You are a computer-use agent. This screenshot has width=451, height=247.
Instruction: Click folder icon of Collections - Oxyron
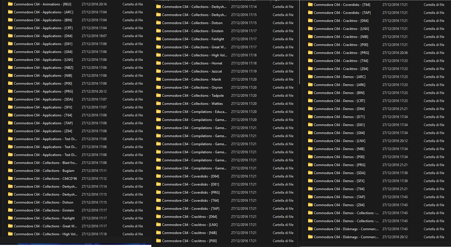click(158, 88)
